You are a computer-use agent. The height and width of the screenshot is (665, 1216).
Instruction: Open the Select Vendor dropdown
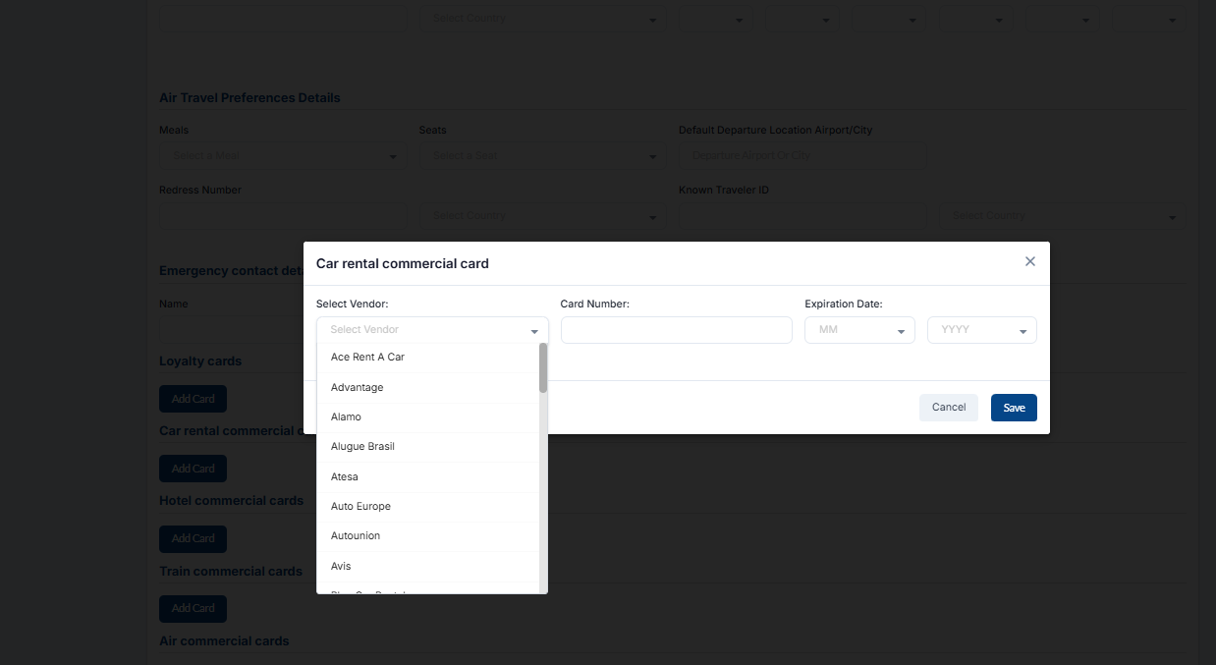(432, 330)
